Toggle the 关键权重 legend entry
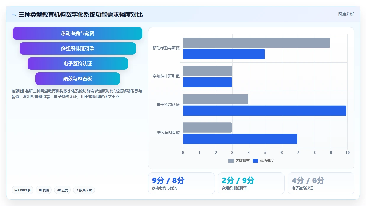This screenshot has height=206, width=366. [x=239, y=160]
